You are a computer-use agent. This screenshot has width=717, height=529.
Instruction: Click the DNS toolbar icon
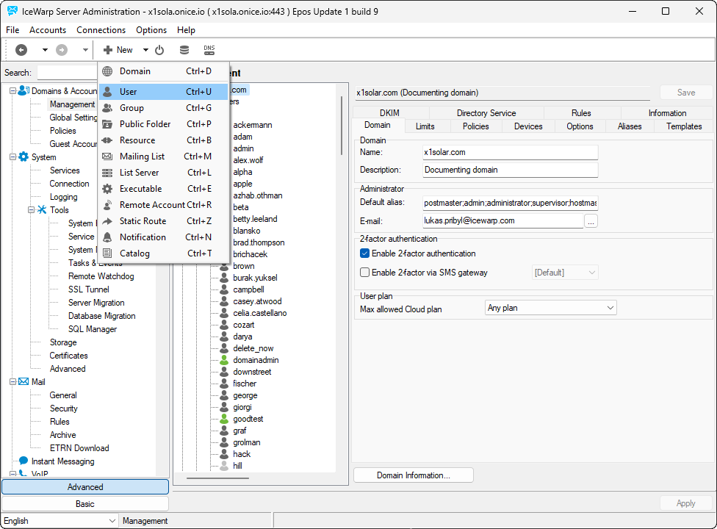coord(209,50)
